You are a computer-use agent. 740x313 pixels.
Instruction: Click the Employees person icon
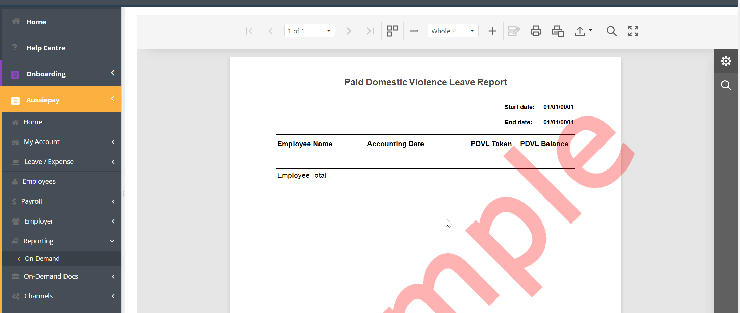pos(15,181)
